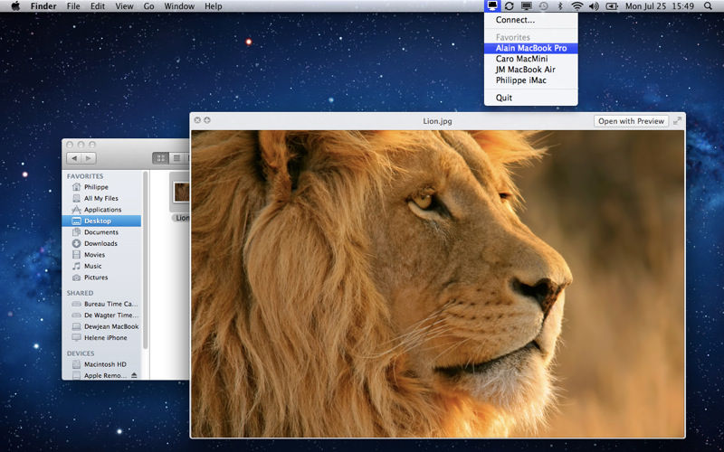Close the Lion.jpg Quick Look window
This screenshot has height=452, width=724.
click(197, 120)
